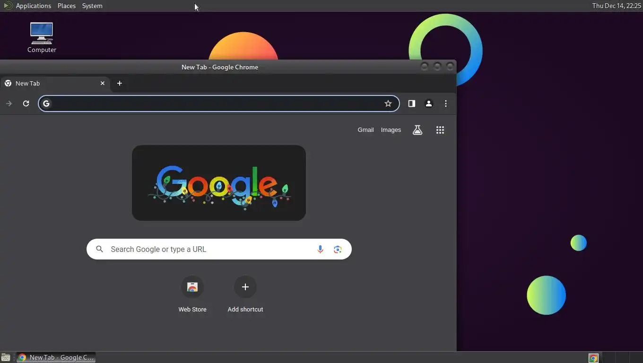Open Chrome's side panel
This screenshot has width=643, height=363.
[x=412, y=104]
